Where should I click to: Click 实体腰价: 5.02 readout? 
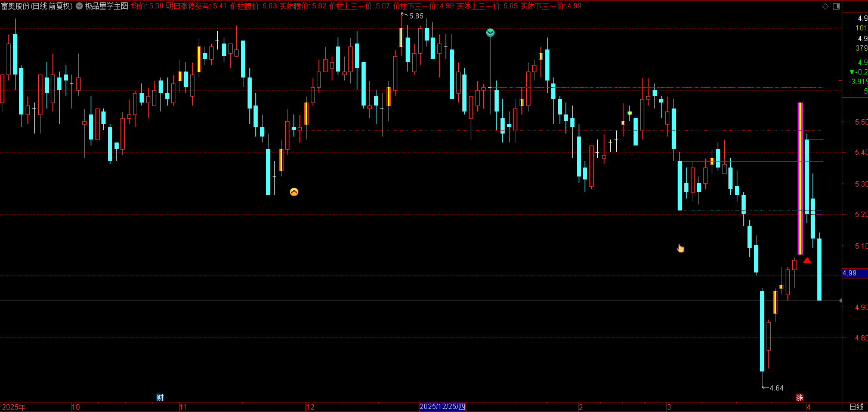302,6
